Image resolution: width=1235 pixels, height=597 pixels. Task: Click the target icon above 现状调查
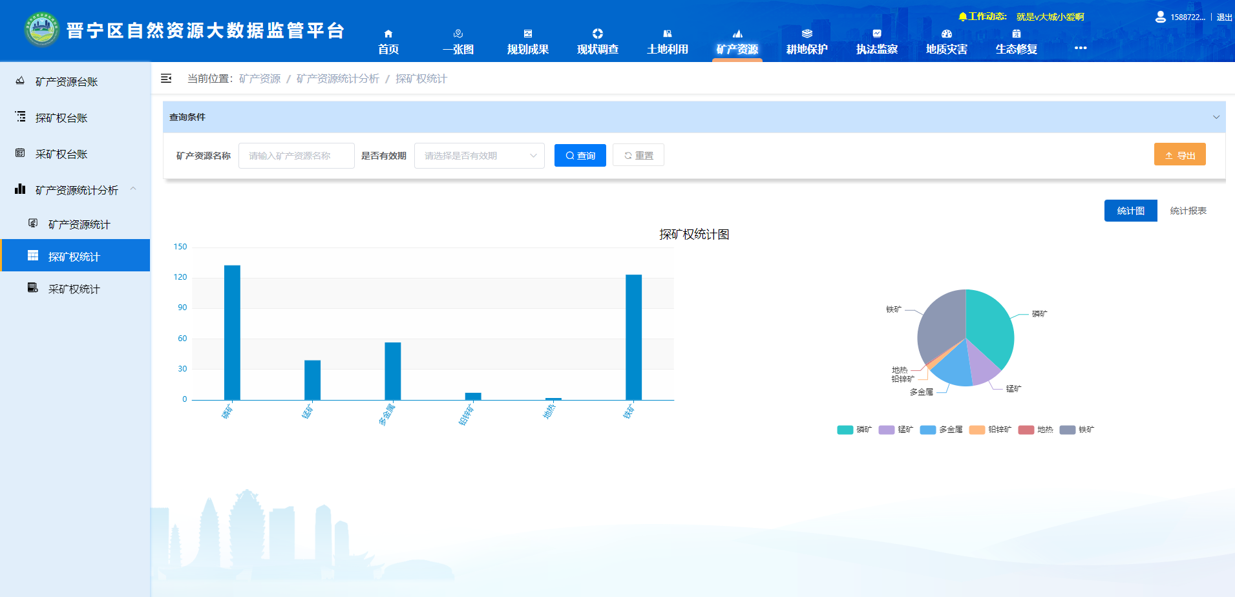click(x=598, y=34)
